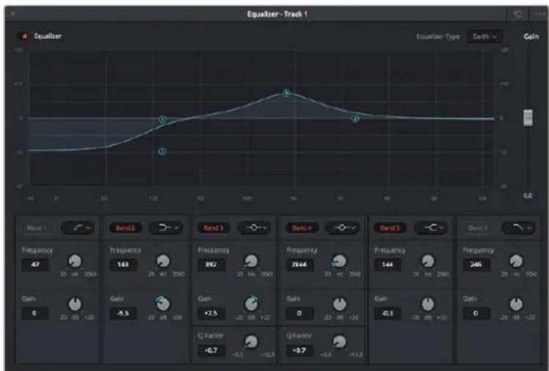Enable Band 6
The height and width of the screenshot is (371, 549).
point(478,228)
